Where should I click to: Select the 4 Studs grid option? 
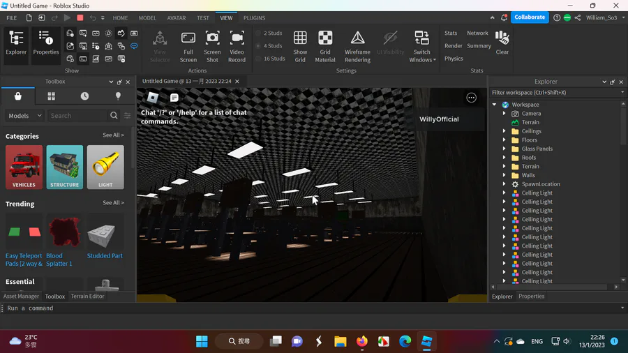(269, 46)
